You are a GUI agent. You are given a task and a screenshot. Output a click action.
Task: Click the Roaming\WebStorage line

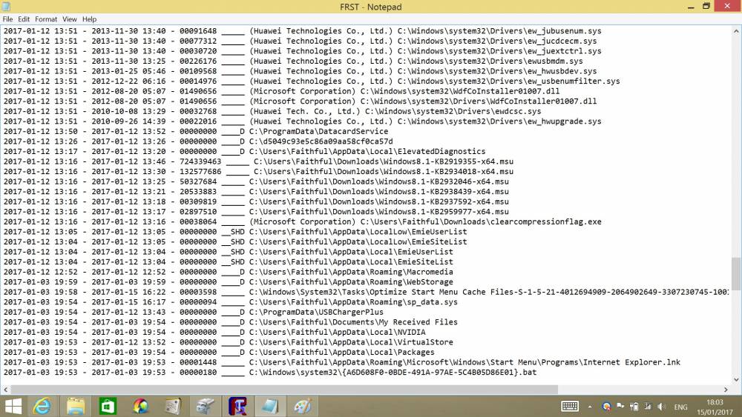click(228, 282)
